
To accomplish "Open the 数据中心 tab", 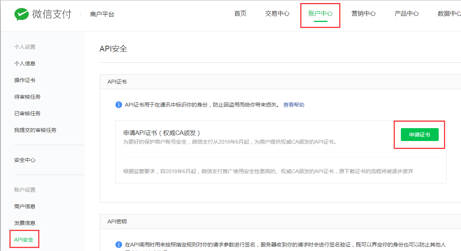I will pos(449,14).
